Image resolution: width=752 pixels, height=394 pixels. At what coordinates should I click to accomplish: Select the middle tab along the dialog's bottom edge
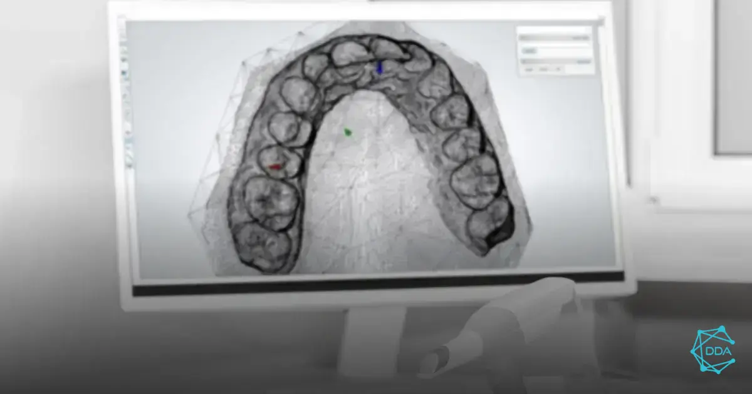click(543, 69)
